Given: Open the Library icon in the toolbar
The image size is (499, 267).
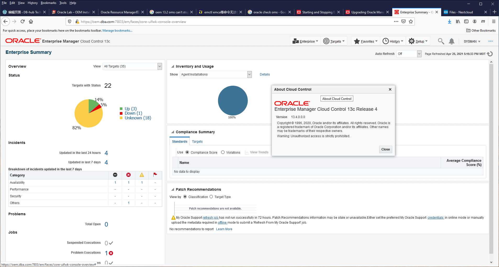Looking at the screenshot, I should coord(458,21).
